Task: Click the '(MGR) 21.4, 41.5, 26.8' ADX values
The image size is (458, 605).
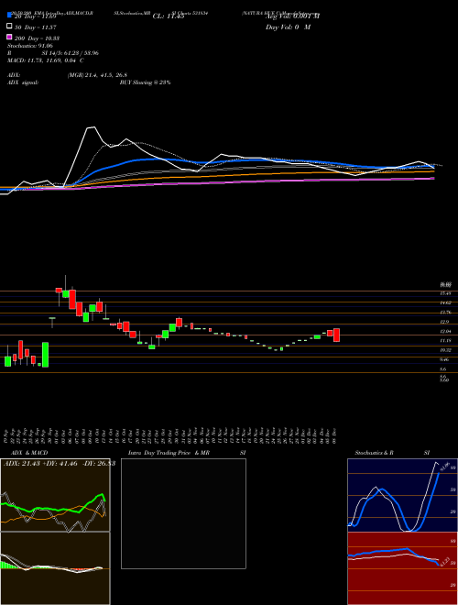Action: pyautogui.click(x=97, y=75)
